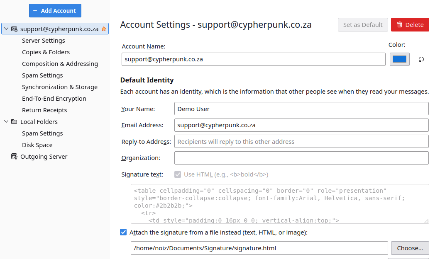Click the Reply-to Address field
This screenshot has height=259, width=440.
301,141
